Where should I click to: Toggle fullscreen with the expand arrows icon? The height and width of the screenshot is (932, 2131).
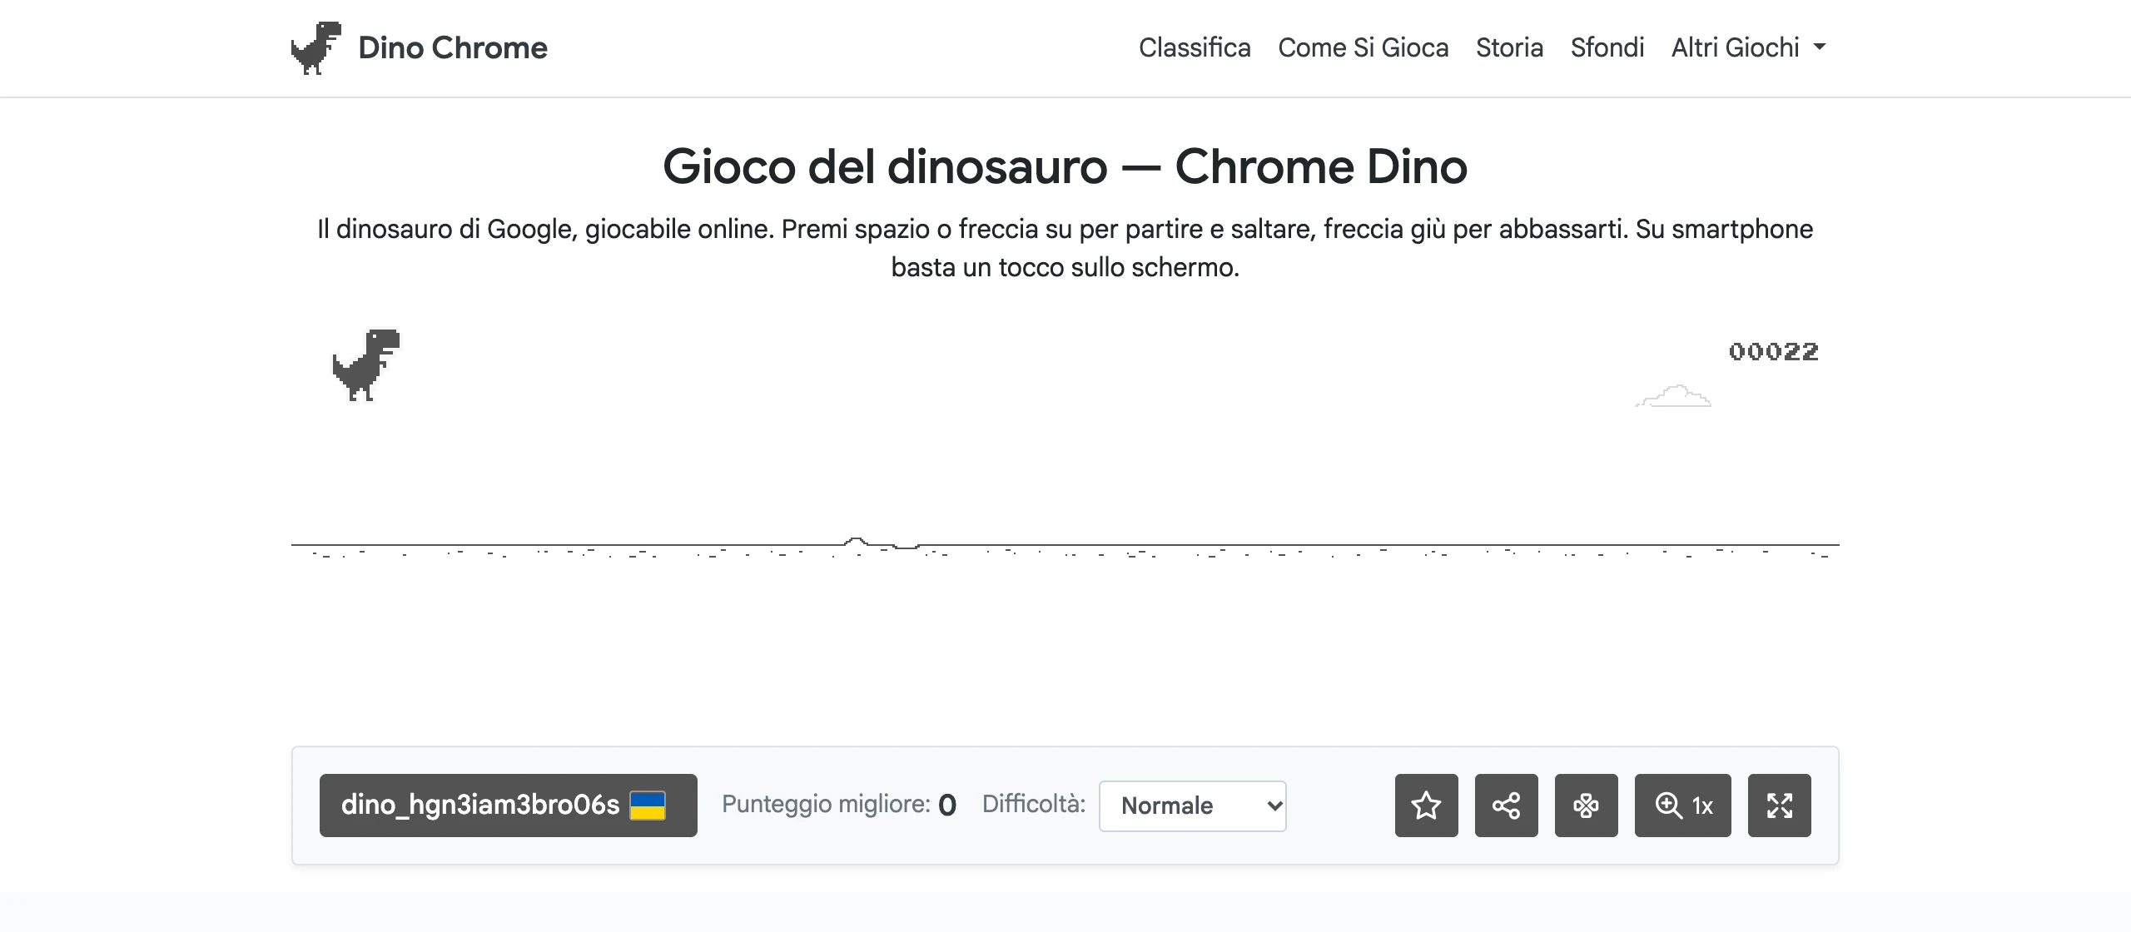(1780, 805)
